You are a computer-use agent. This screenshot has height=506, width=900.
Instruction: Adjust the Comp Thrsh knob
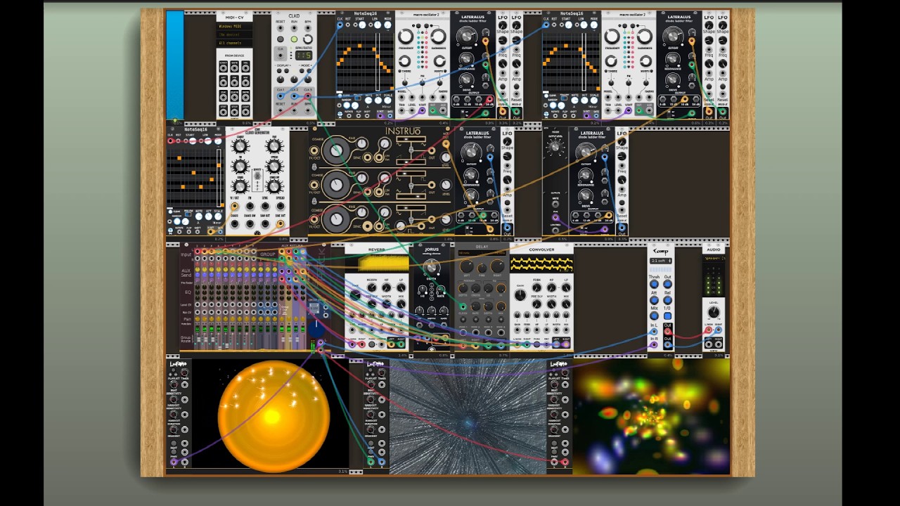tap(654, 284)
